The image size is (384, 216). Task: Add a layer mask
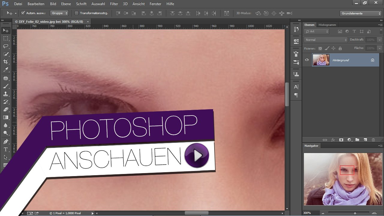341,140
